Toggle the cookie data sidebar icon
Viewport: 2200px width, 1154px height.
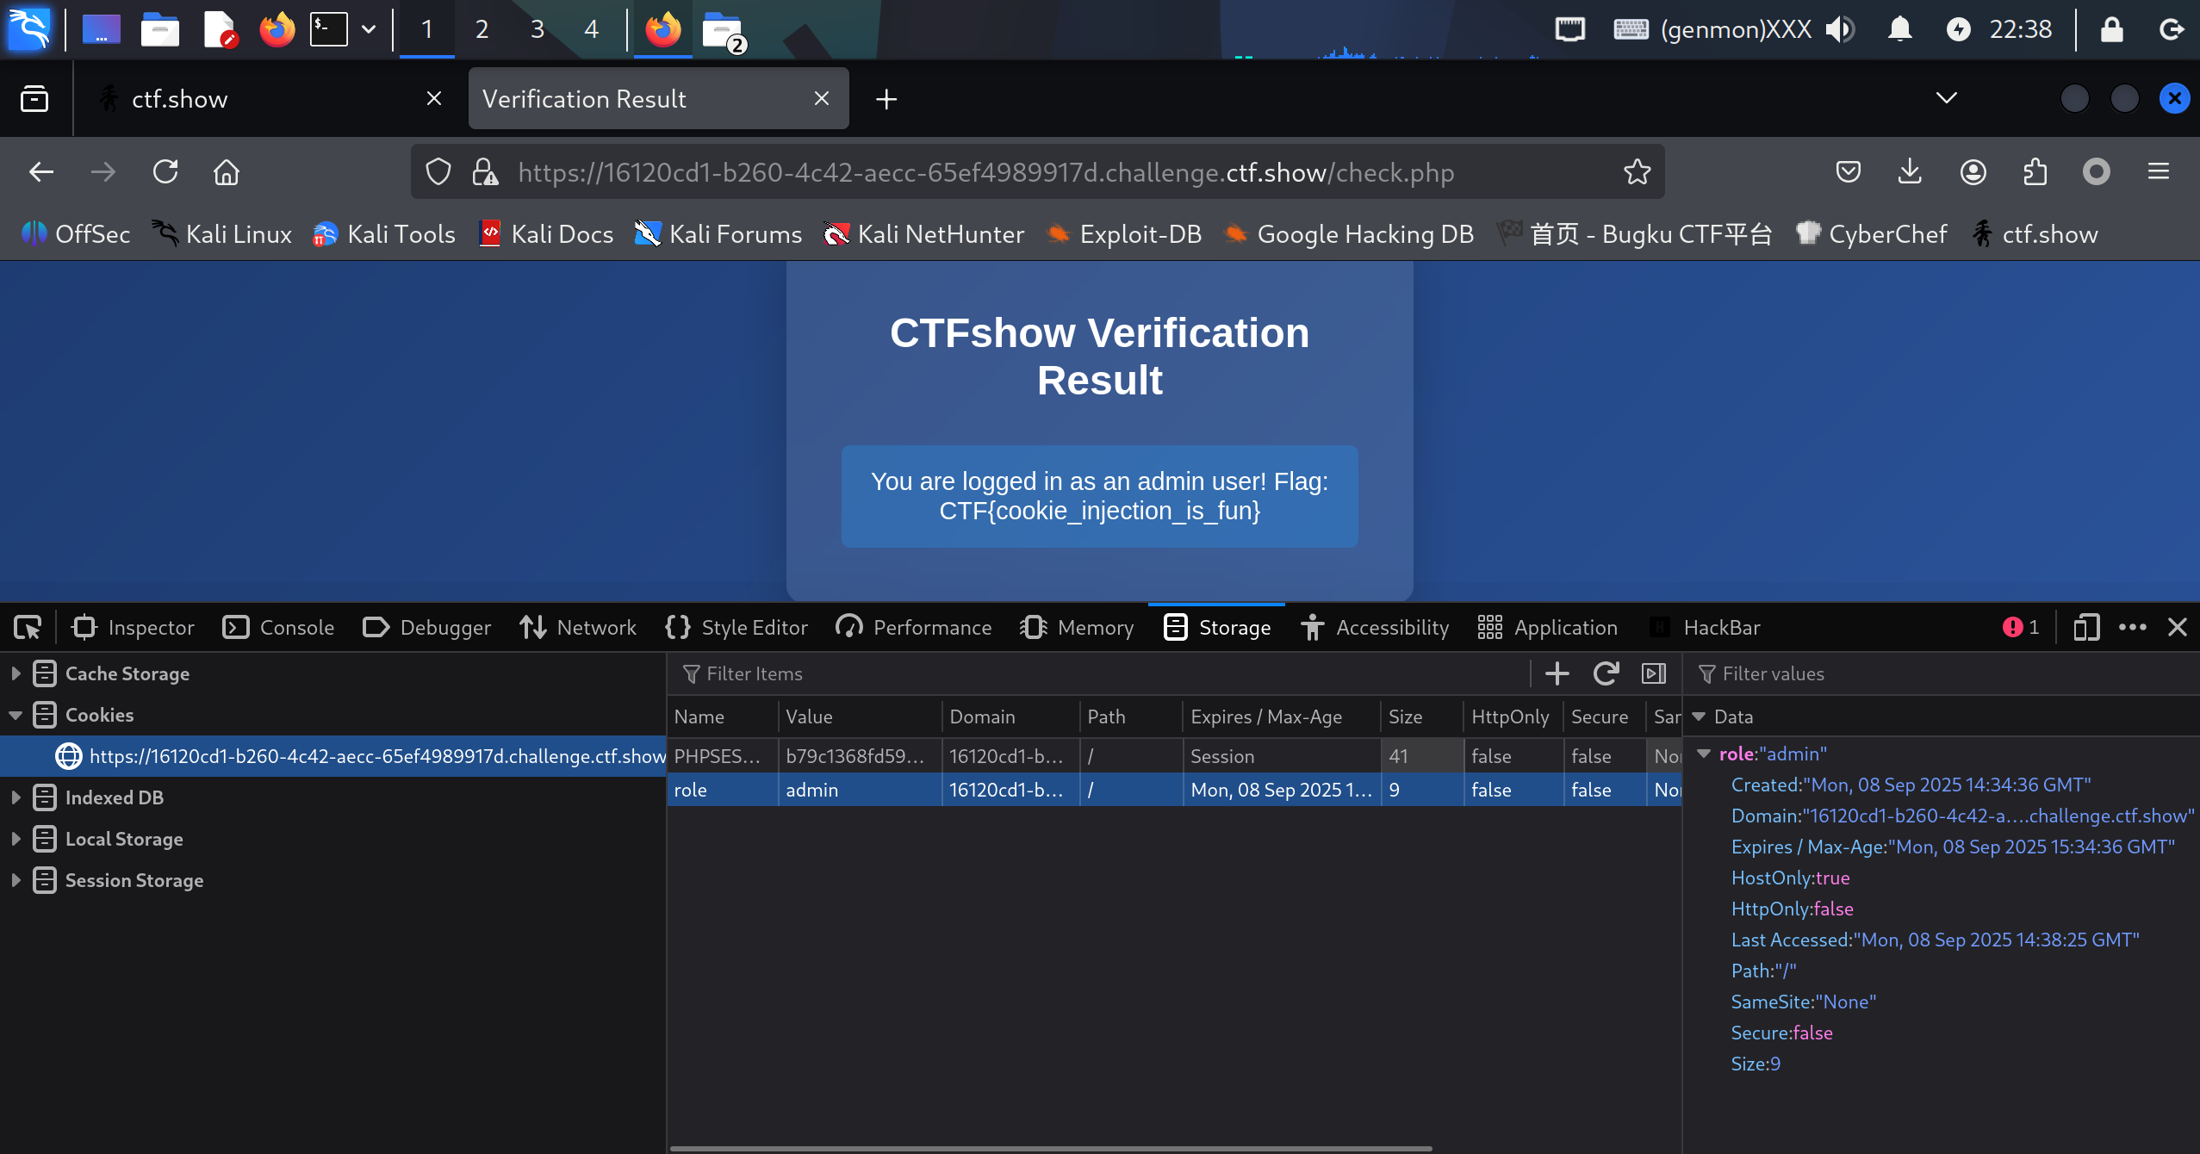pos(1654,673)
